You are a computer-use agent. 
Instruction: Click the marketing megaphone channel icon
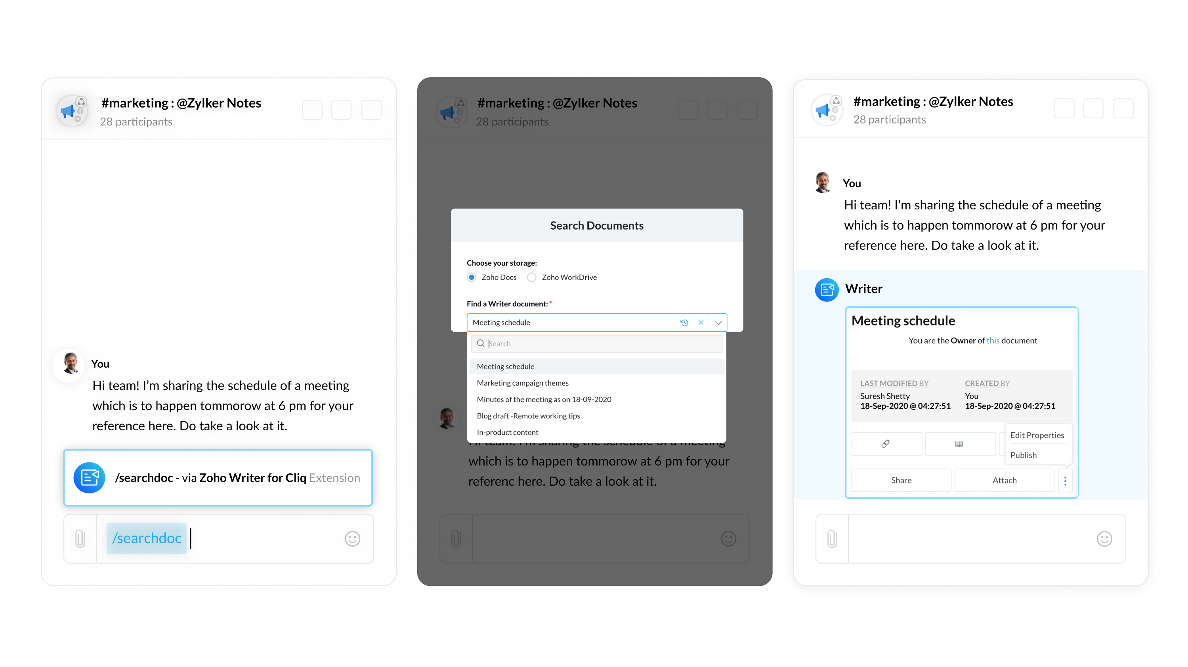[72, 109]
